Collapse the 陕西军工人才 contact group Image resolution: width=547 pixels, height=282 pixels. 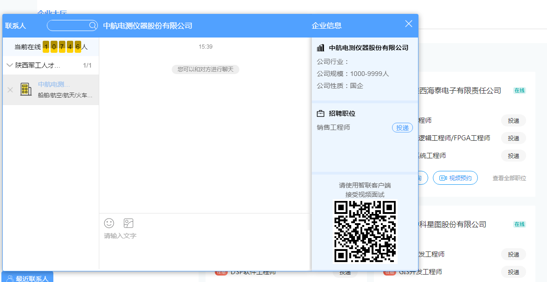click(x=10, y=65)
